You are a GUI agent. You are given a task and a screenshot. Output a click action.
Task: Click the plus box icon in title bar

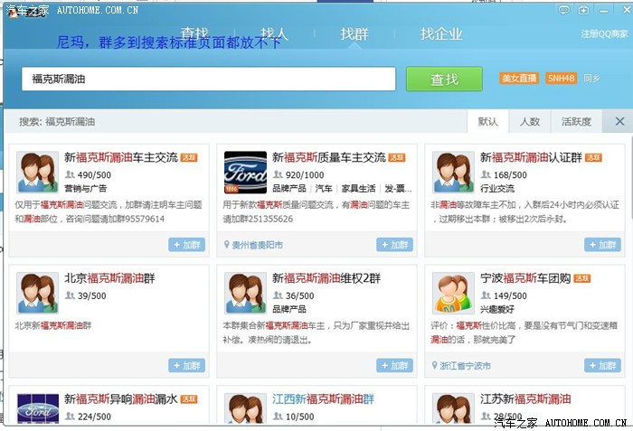[x=584, y=10]
